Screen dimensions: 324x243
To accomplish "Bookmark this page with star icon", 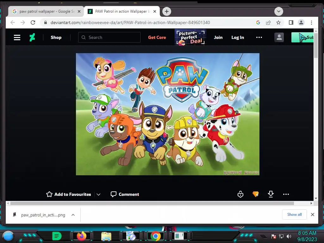I will click(278, 22).
